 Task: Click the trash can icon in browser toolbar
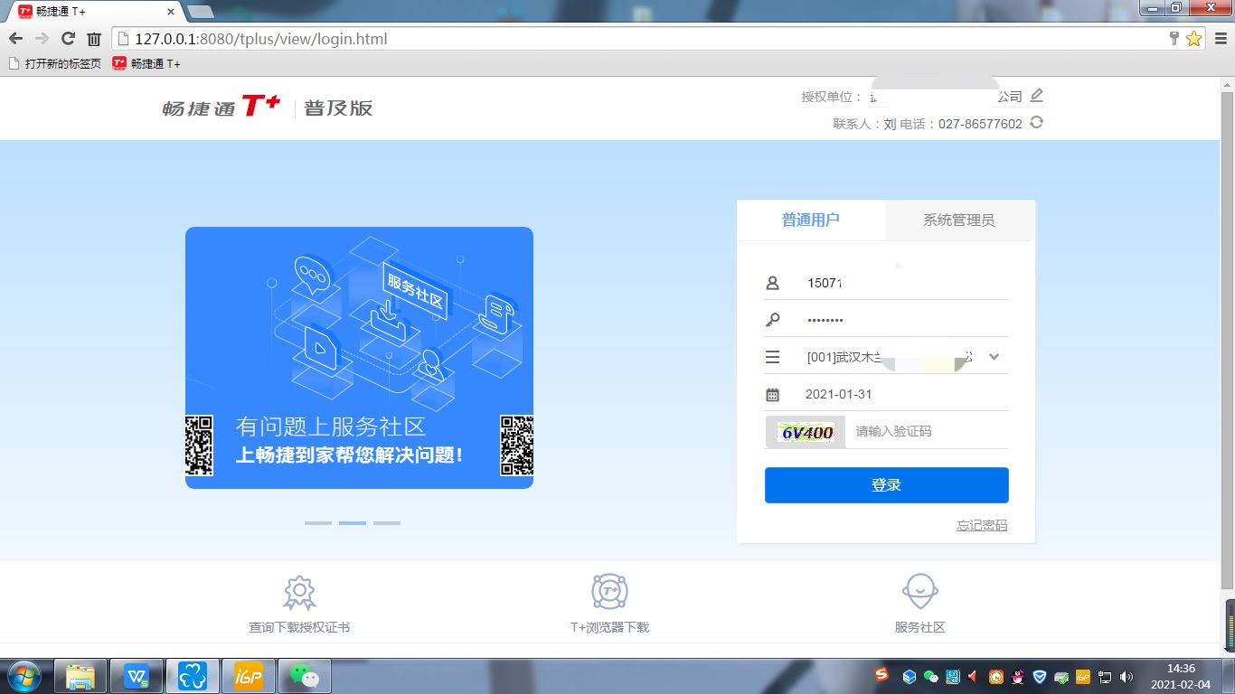point(94,39)
